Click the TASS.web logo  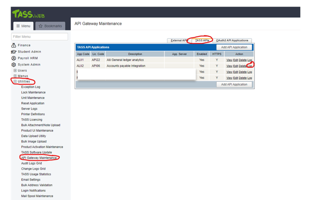click(x=28, y=14)
